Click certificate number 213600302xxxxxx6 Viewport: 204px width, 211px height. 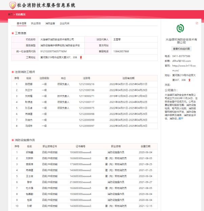[x=81, y=182]
